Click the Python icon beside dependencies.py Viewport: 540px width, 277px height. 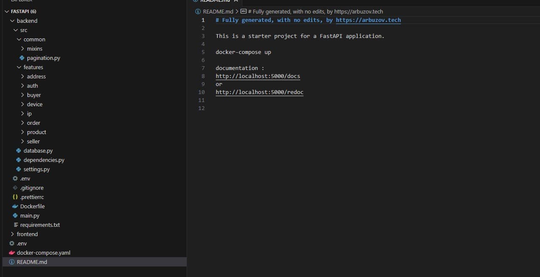point(19,160)
